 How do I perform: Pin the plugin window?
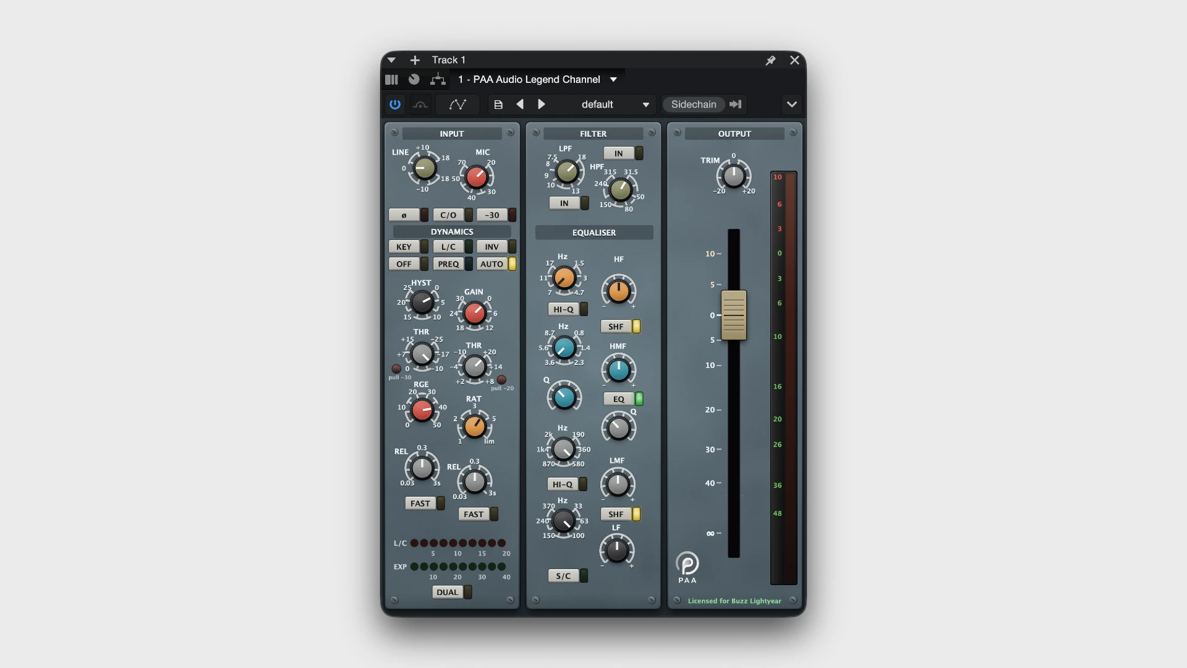tap(770, 61)
